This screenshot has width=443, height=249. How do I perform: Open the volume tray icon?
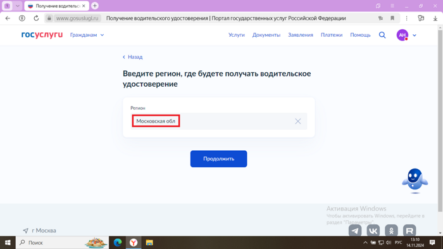click(389, 243)
